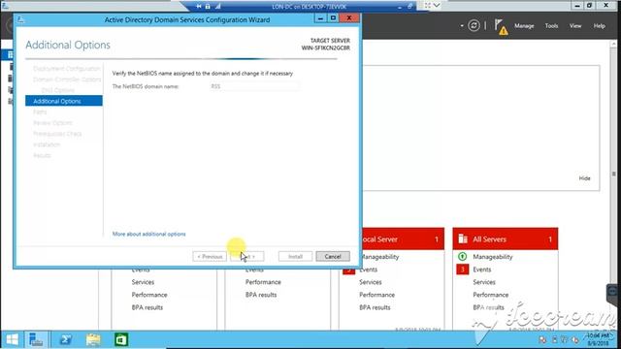This screenshot has width=621, height=349.
Task: Select Review Options step in sidebar
Action: tap(52, 123)
